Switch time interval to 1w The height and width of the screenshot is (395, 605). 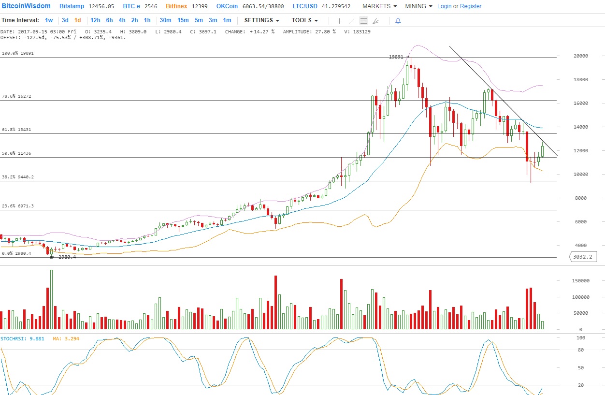(49, 20)
